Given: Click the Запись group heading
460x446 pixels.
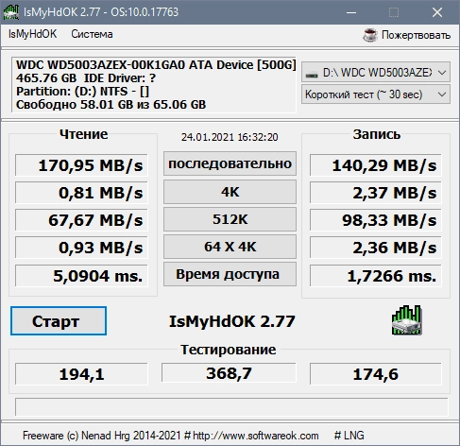Looking at the screenshot, I should tap(377, 134).
